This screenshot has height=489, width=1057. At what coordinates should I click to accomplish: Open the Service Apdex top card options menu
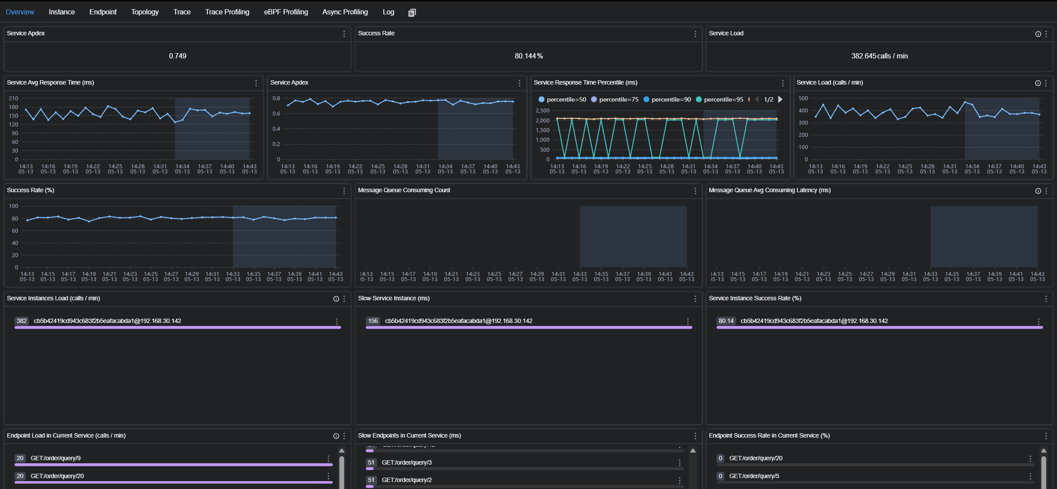pyautogui.click(x=344, y=34)
